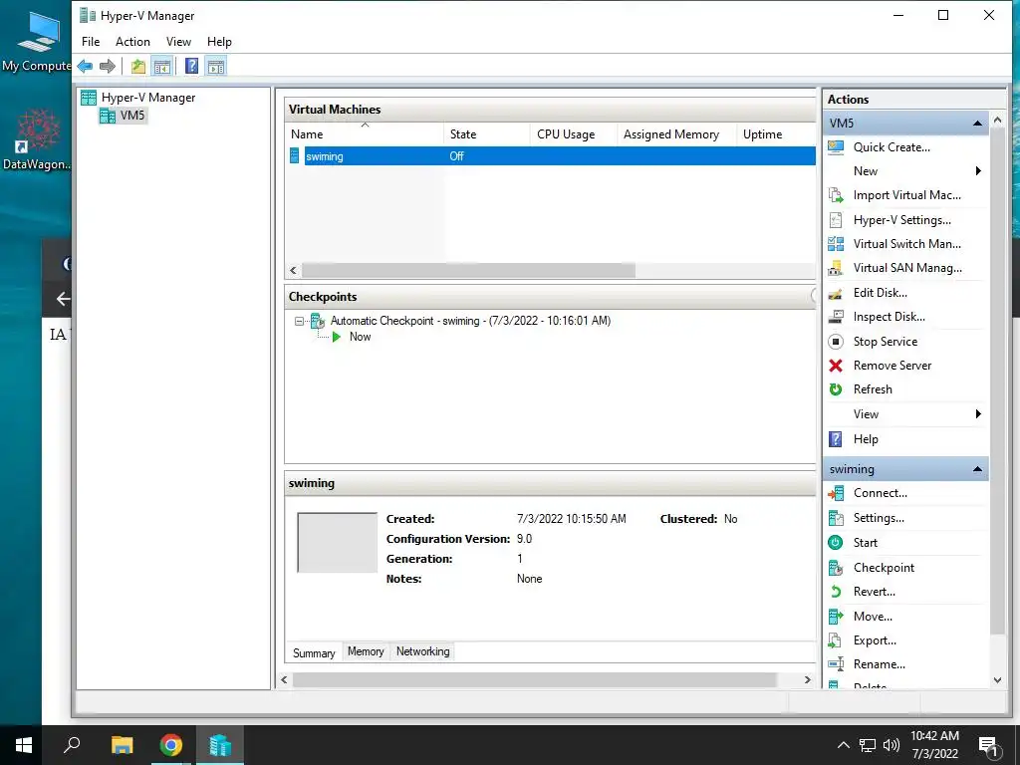Image resolution: width=1020 pixels, height=765 pixels.
Task: Click Actions pane scroll-up arrow
Action: (997, 121)
